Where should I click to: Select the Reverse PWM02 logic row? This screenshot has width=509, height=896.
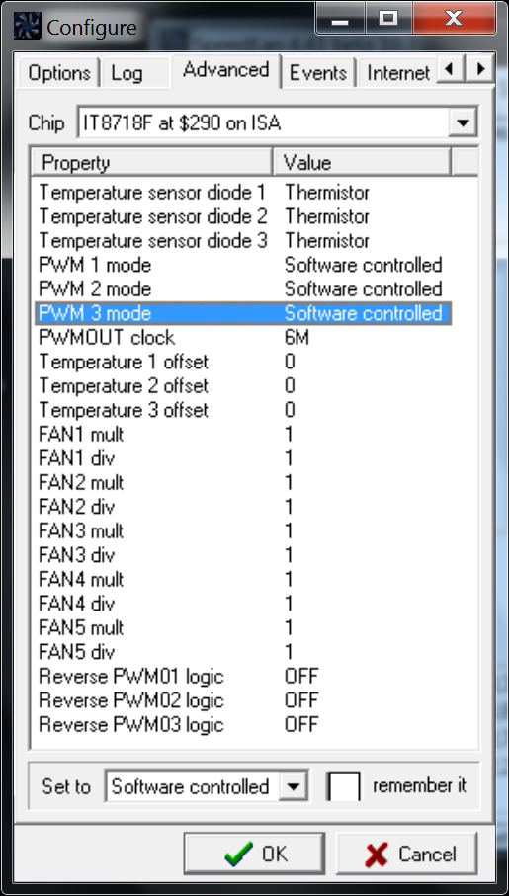(243, 700)
